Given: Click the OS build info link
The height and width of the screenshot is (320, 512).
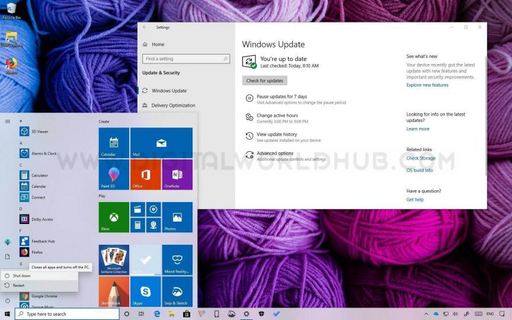Looking at the screenshot, I should (419, 171).
